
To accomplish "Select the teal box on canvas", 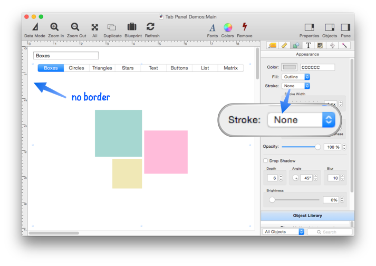I will click(x=119, y=134).
